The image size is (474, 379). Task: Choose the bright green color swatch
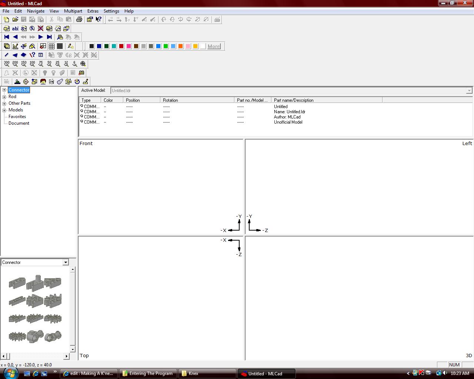click(x=166, y=46)
